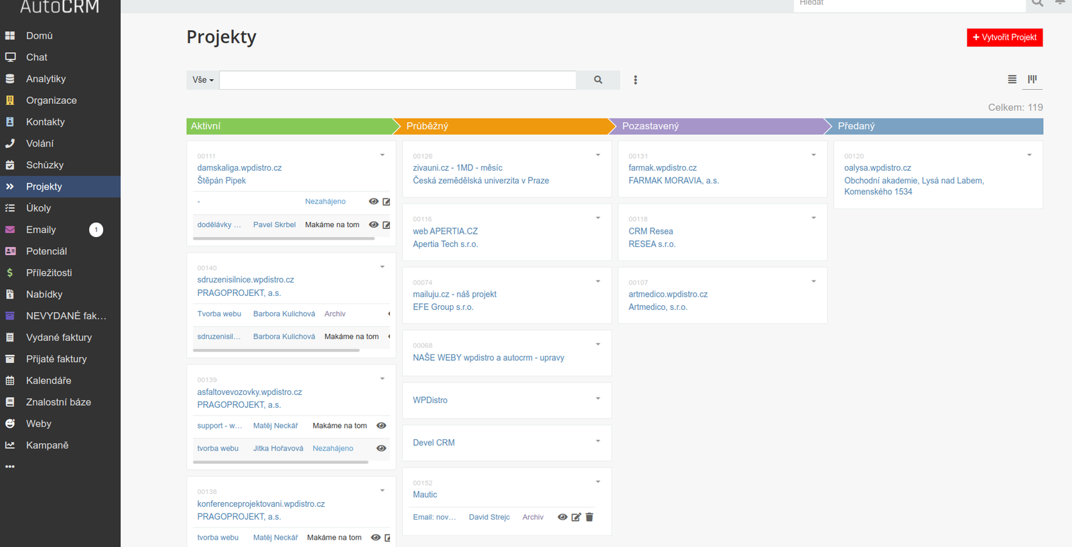Screen dimensions: 1072x547
Task: Expand menu of asfaltovevozovky.wpdistro.cz card
Action: click(x=383, y=379)
